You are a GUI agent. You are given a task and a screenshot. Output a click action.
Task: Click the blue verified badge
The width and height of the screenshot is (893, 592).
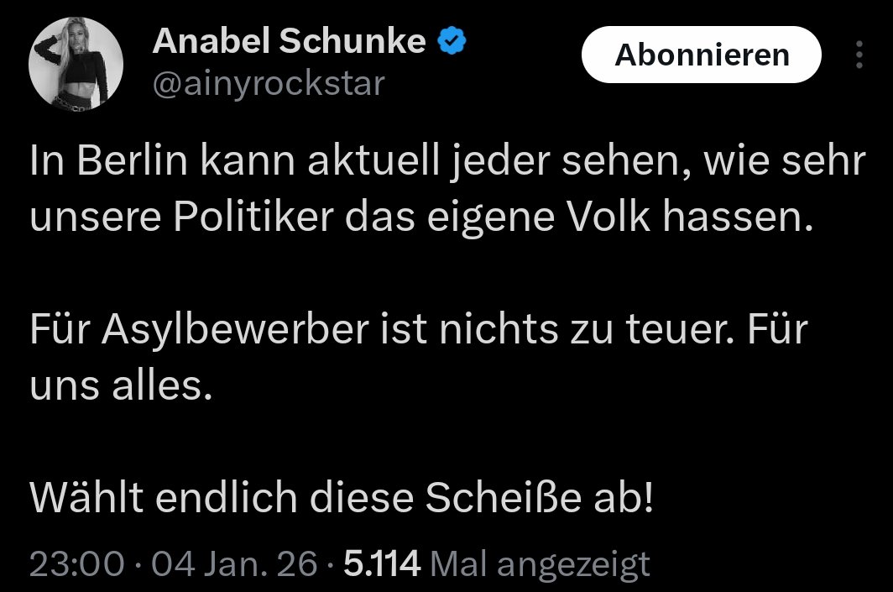pyautogui.click(x=453, y=41)
